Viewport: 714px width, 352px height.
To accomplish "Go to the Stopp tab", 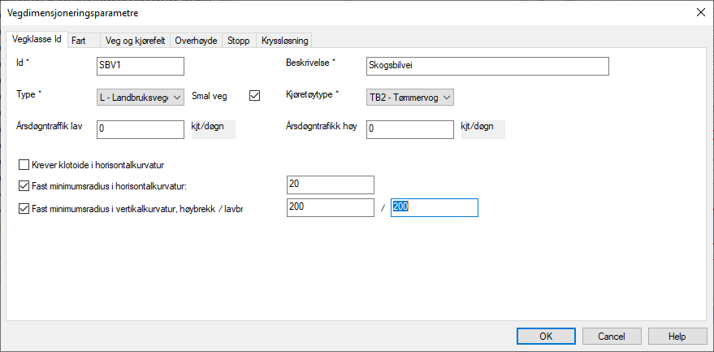I will pos(238,41).
